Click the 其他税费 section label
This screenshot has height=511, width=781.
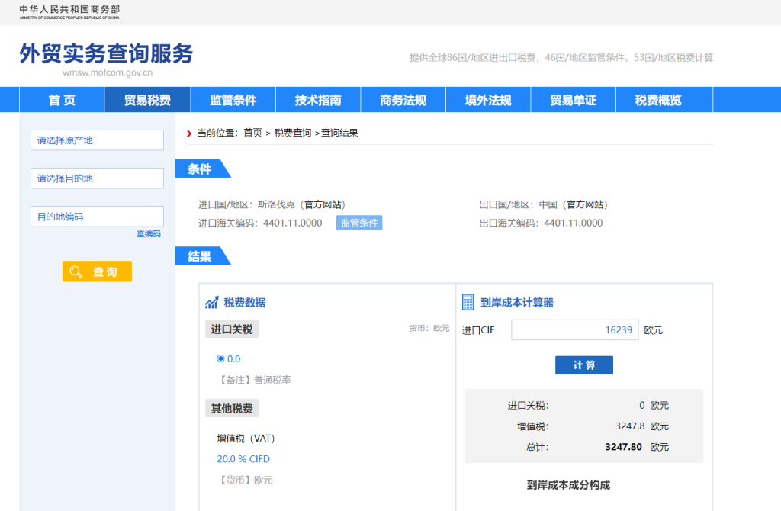pos(232,408)
